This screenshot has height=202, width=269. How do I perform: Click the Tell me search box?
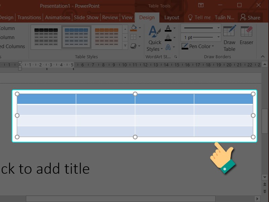(x=199, y=18)
